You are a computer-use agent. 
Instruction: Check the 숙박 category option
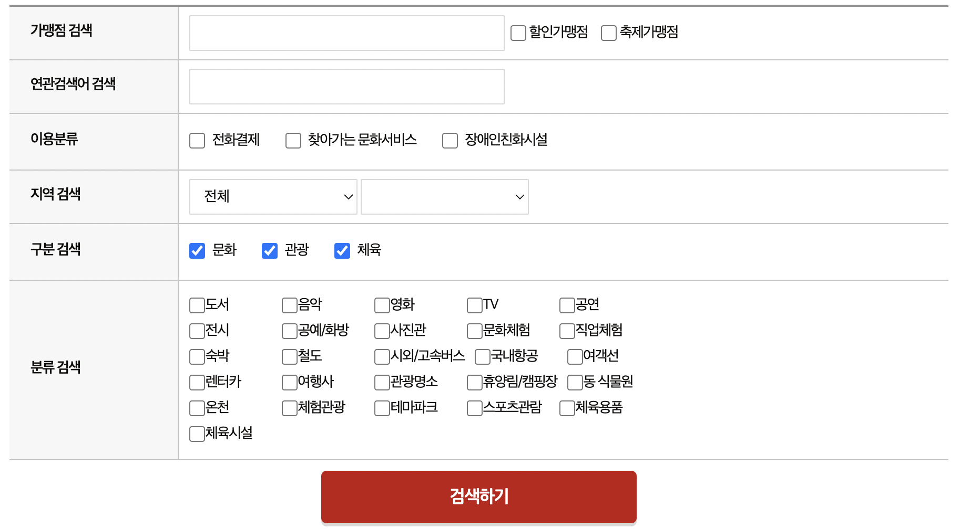click(196, 356)
